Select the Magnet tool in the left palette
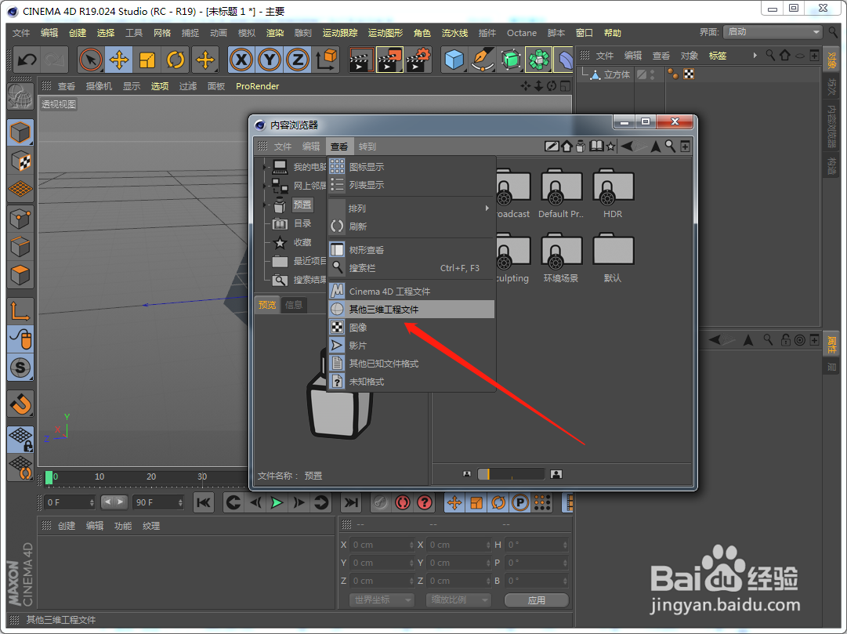 (20, 403)
